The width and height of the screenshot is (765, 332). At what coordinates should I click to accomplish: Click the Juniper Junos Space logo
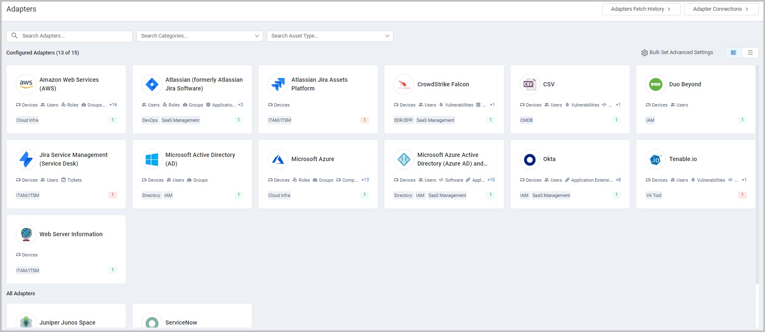(x=26, y=322)
